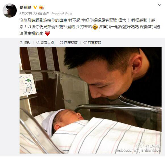The width and height of the screenshot is (165, 157).
Task: Click the magnifier icon beside 查看大图
Action: (x=38, y=42)
